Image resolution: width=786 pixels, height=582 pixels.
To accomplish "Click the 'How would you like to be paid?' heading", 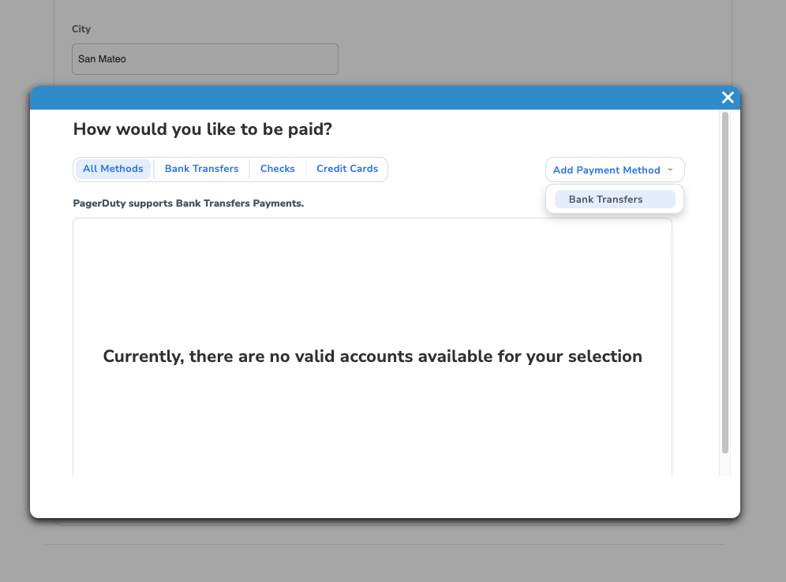I will click(203, 129).
